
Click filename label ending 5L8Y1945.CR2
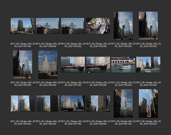[48, 84]
